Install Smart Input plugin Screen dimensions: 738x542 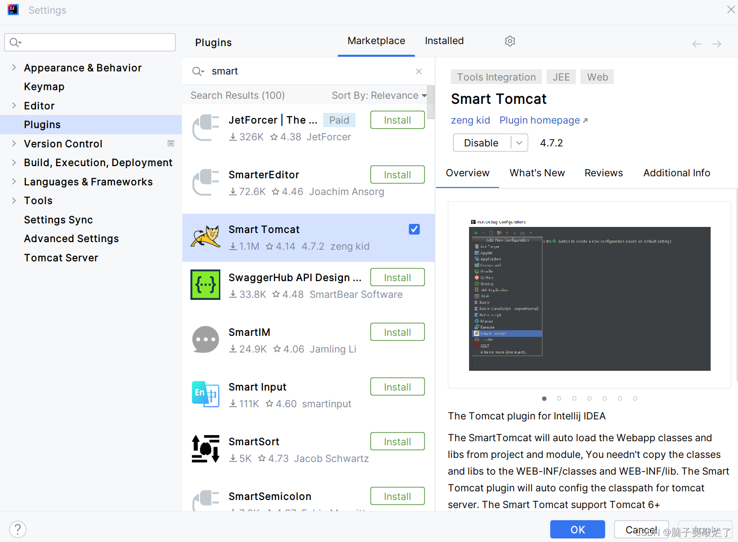[398, 387]
